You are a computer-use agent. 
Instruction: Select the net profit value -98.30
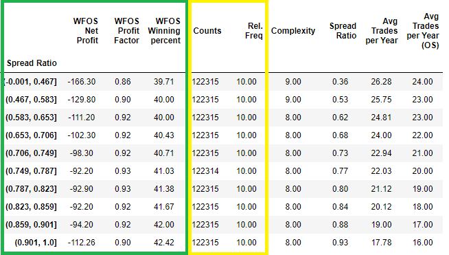tap(81, 153)
